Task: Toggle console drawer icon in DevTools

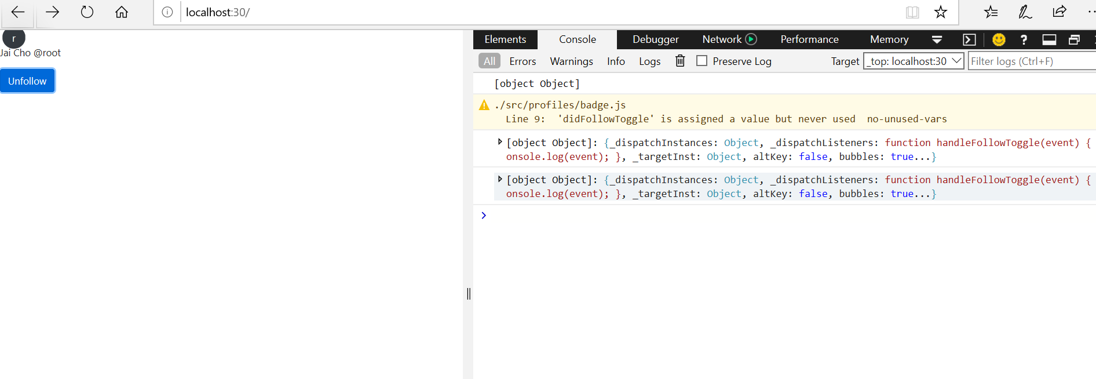Action: pyautogui.click(x=969, y=39)
